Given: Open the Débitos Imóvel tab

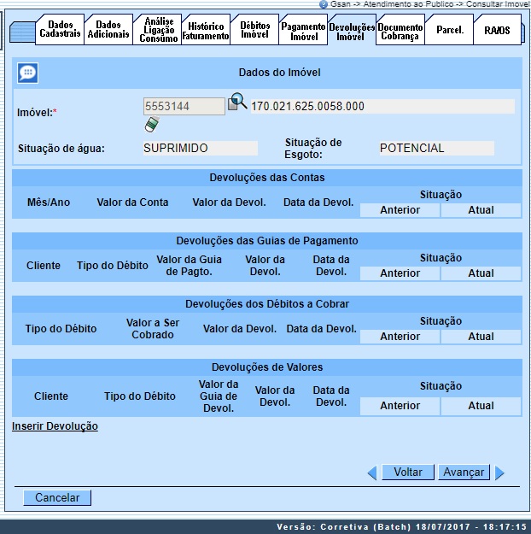Looking at the screenshot, I should click(254, 32).
